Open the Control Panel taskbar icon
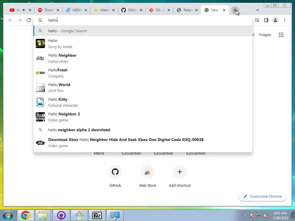This screenshot has width=295, height=221. (x=115, y=215)
